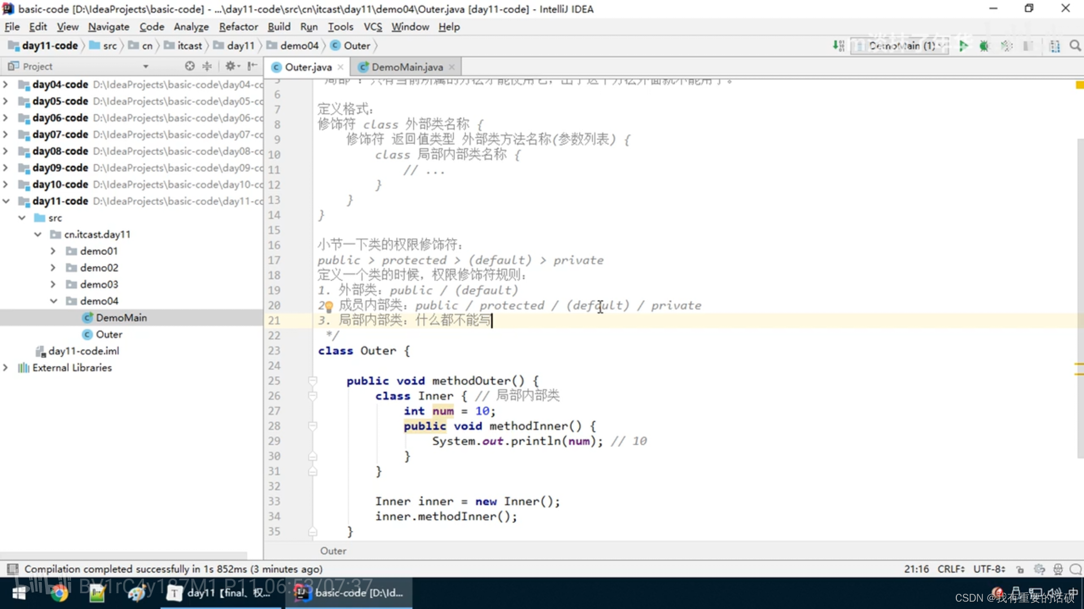Fold the methodInner method at line 28
This screenshot has width=1084, height=609.
[313, 426]
